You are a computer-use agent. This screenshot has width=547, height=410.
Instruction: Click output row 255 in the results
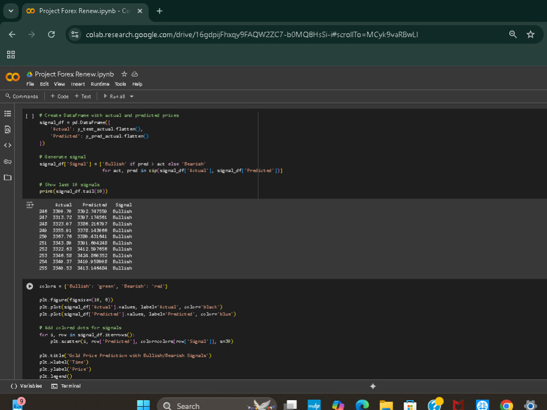click(x=85, y=268)
